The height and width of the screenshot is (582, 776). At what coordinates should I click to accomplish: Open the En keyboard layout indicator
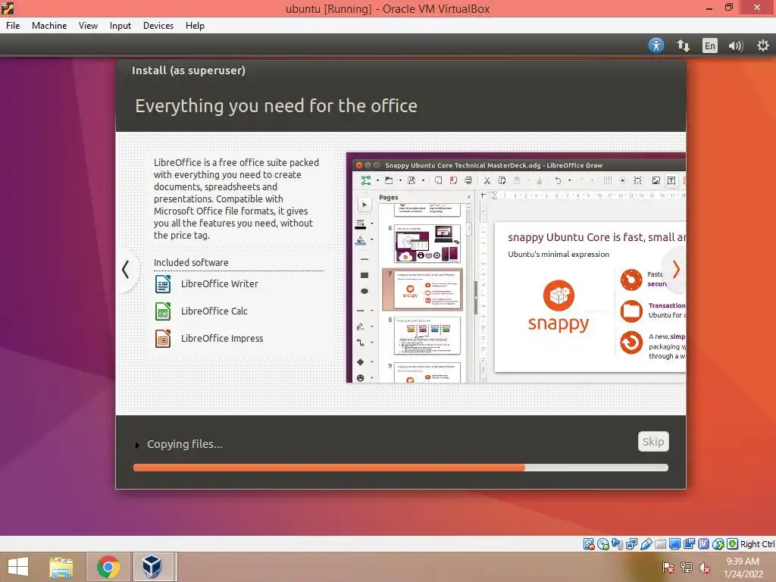tap(709, 45)
